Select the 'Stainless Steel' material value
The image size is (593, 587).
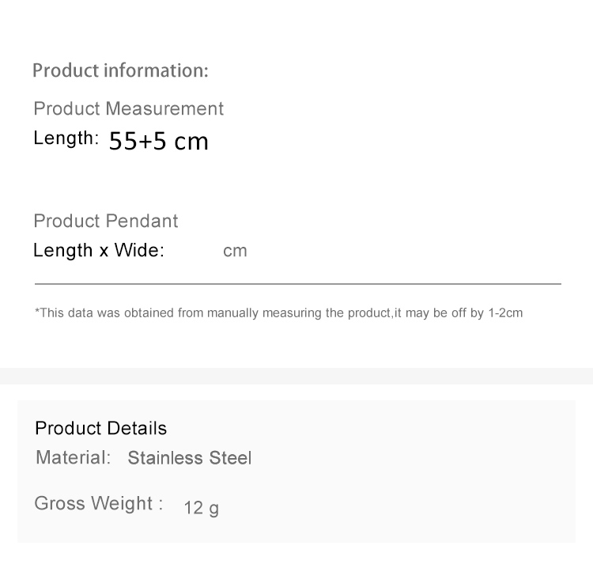[190, 458]
